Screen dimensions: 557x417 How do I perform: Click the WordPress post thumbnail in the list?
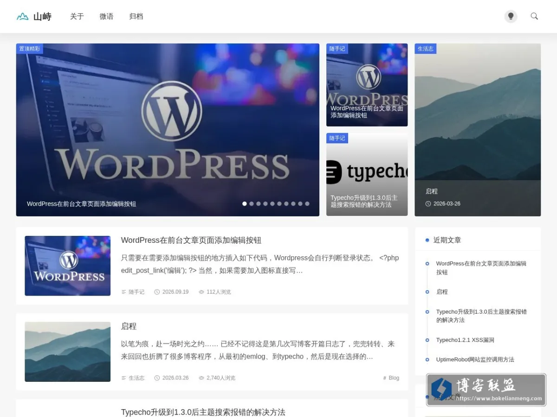click(68, 266)
